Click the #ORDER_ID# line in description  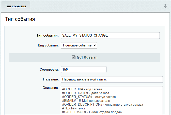82,89
